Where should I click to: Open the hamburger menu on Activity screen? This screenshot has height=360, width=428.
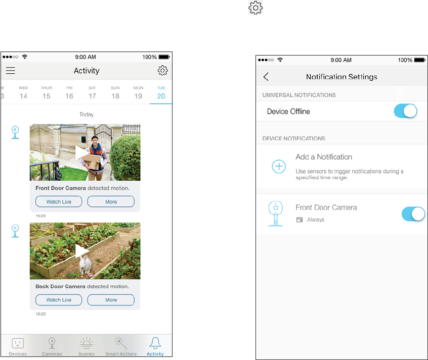tap(11, 71)
